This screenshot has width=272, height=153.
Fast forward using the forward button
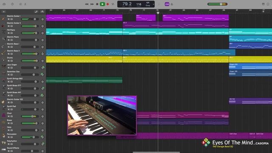click(x=92, y=4)
